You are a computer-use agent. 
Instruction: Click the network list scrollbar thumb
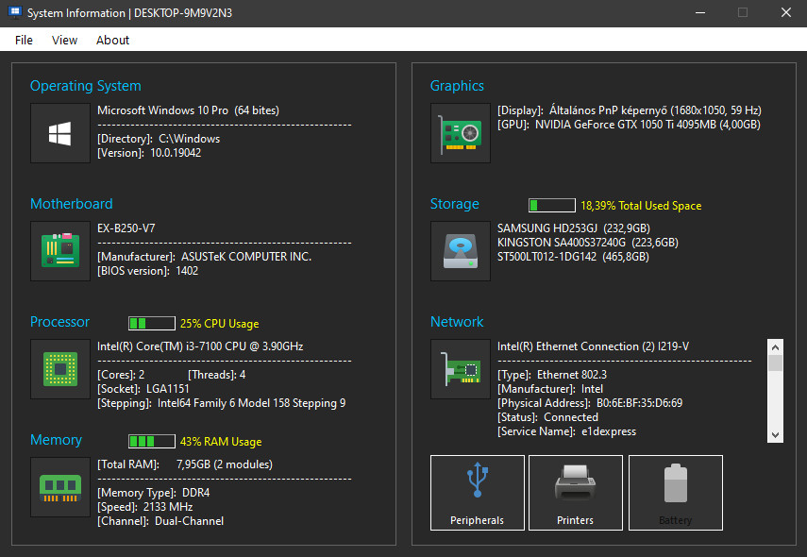tap(775, 363)
